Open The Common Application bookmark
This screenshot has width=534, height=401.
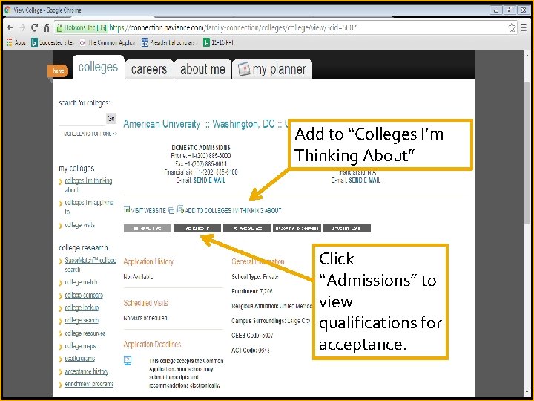coord(108,42)
